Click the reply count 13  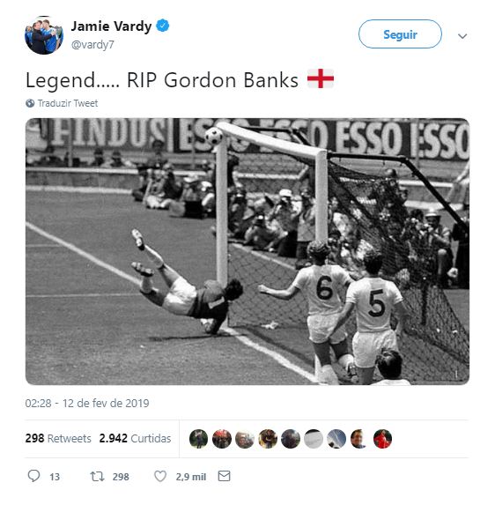tap(55, 477)
